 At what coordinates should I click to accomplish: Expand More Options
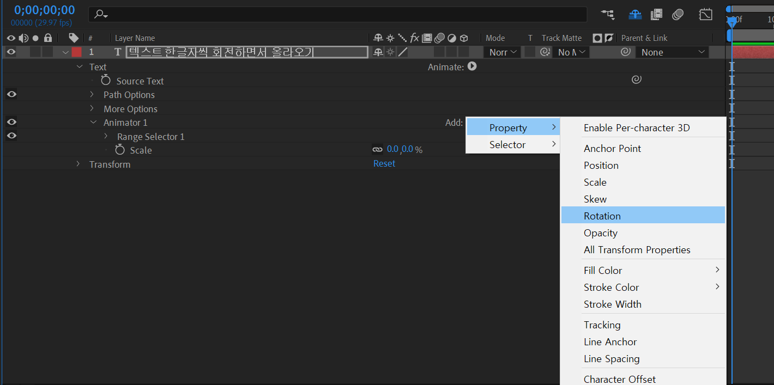92,108
